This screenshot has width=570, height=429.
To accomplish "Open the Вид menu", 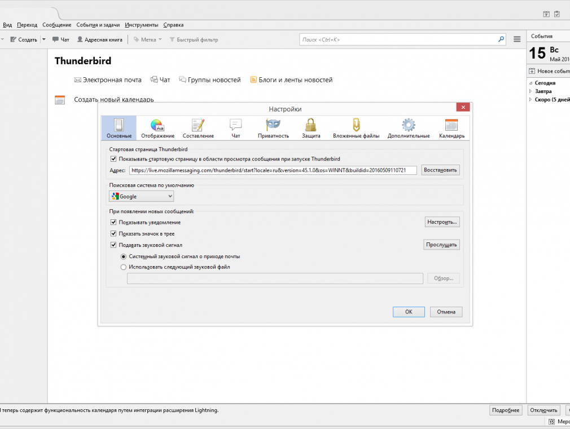I will coord(7,25).
